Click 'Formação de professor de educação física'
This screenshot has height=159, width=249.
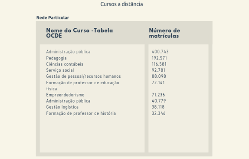pos(82,86)
